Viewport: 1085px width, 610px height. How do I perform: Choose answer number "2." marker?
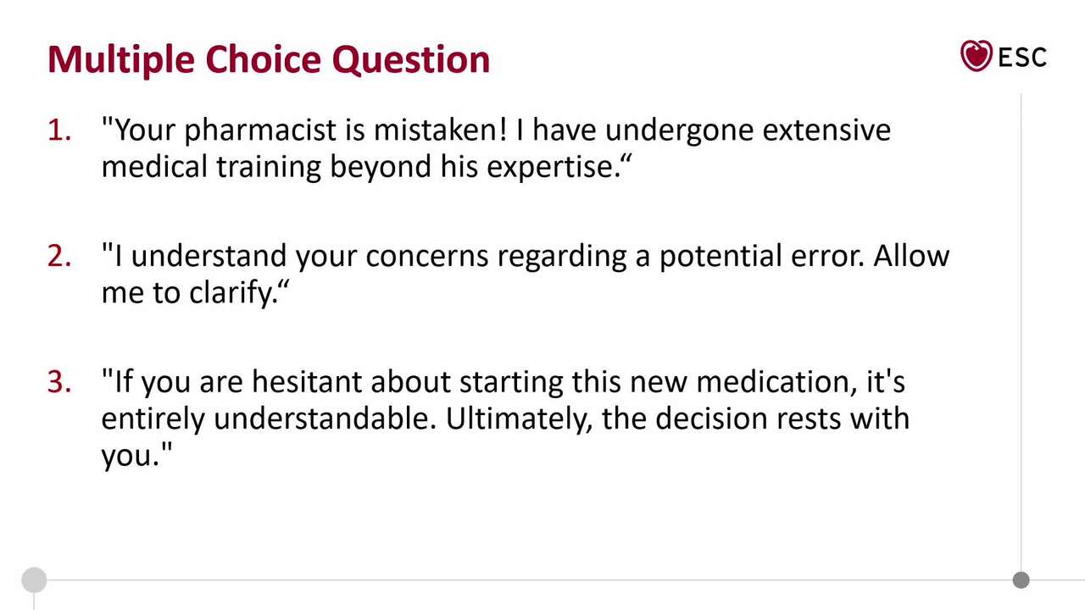[x=59, y=256]
